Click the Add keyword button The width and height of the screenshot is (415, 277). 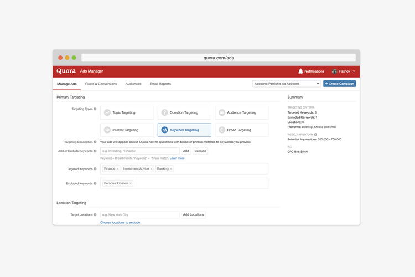click(x=186, y=151)
